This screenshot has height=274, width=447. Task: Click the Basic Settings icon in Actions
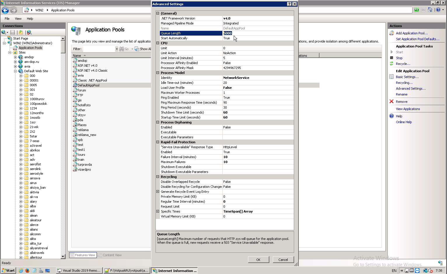[x=392, y=77]
